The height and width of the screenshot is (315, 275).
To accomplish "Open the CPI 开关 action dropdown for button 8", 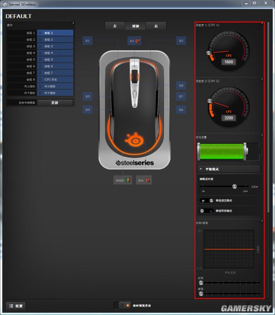I will coord(55,79).
